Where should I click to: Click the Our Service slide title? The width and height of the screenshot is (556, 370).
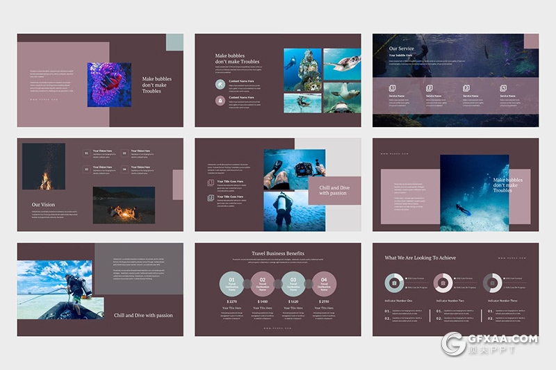pos(402,49)
